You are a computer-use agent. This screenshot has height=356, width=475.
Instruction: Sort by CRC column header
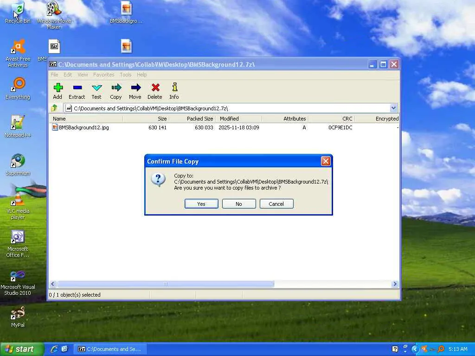(x=331, y=119)
